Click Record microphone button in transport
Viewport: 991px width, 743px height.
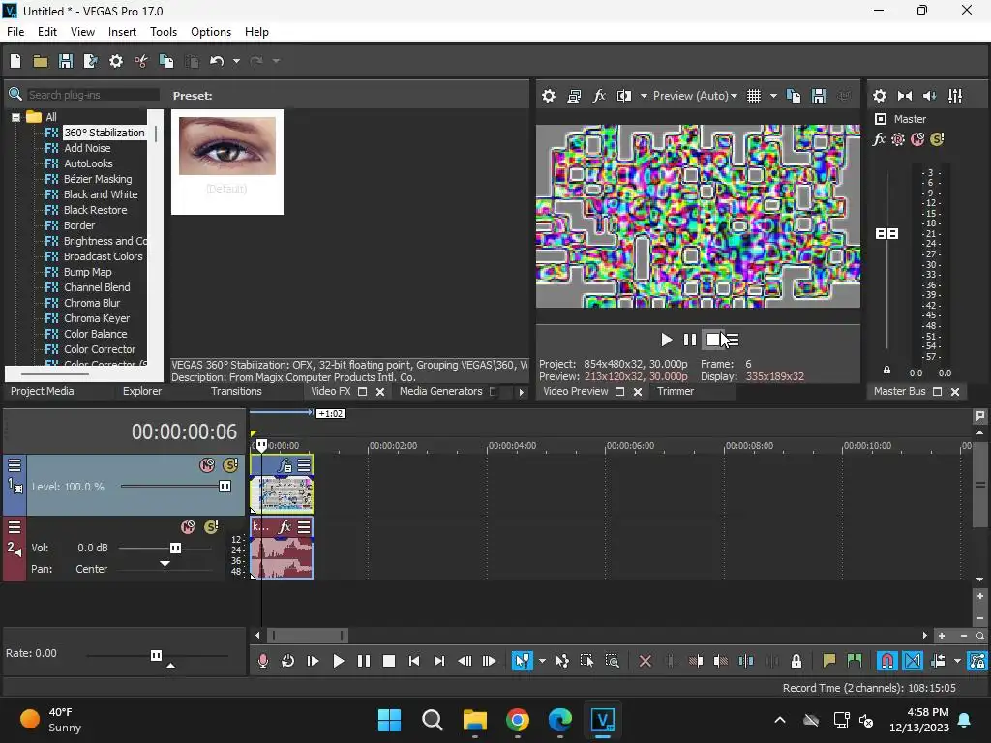(x=263, y=662)
